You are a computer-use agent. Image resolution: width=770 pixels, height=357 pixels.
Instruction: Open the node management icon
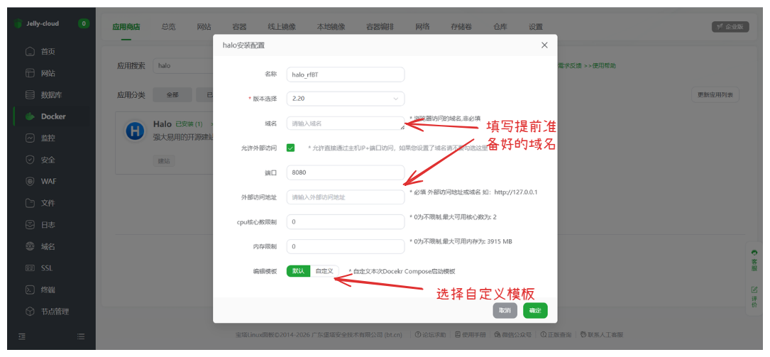(x=30, y=311)
